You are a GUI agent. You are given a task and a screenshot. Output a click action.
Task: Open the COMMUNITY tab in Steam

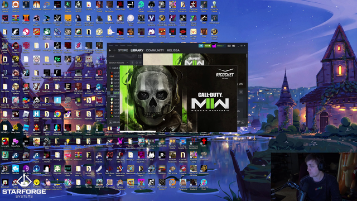pyautogui.click(x=155, y=50)
